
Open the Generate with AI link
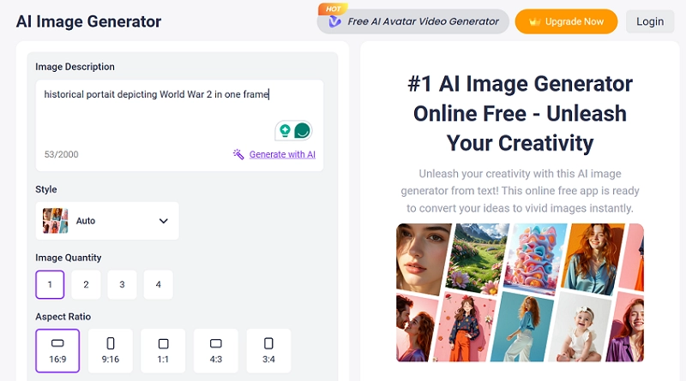click(282, 154)
